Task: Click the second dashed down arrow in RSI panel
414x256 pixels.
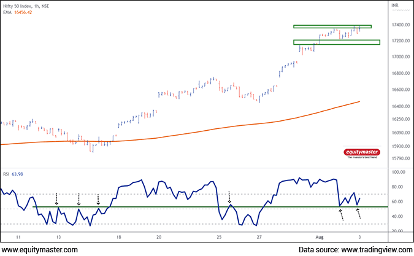Action: [x=79, y=199]
